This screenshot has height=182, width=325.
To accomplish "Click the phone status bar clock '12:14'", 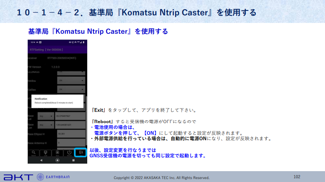I will [x=33, y=42].
